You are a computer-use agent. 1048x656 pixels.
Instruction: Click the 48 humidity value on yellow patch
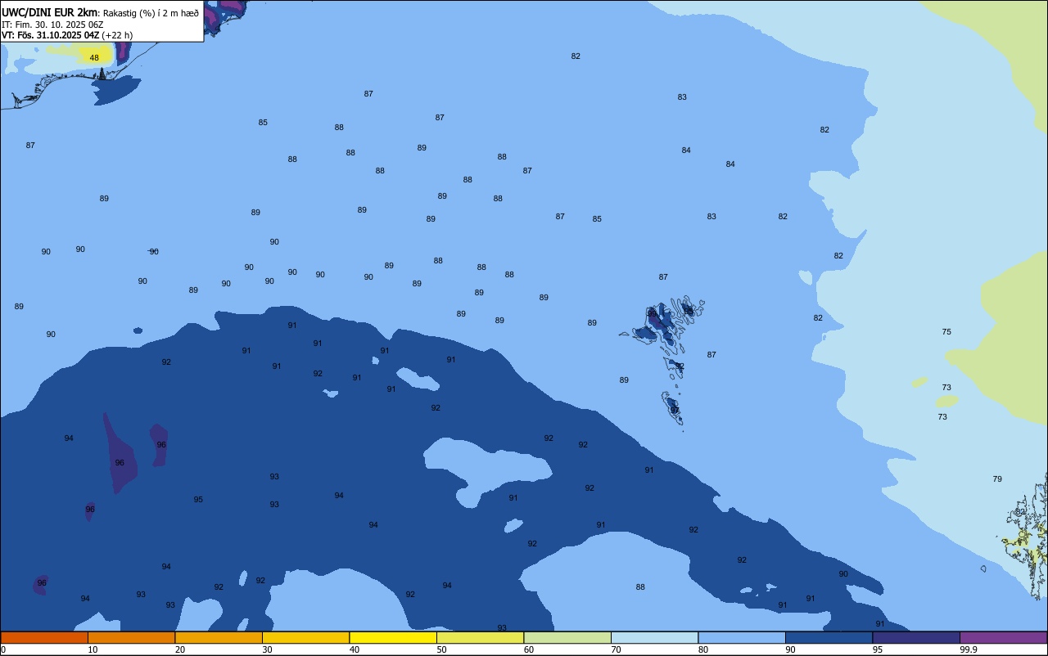pyautogui.click(x=94, y=58)
